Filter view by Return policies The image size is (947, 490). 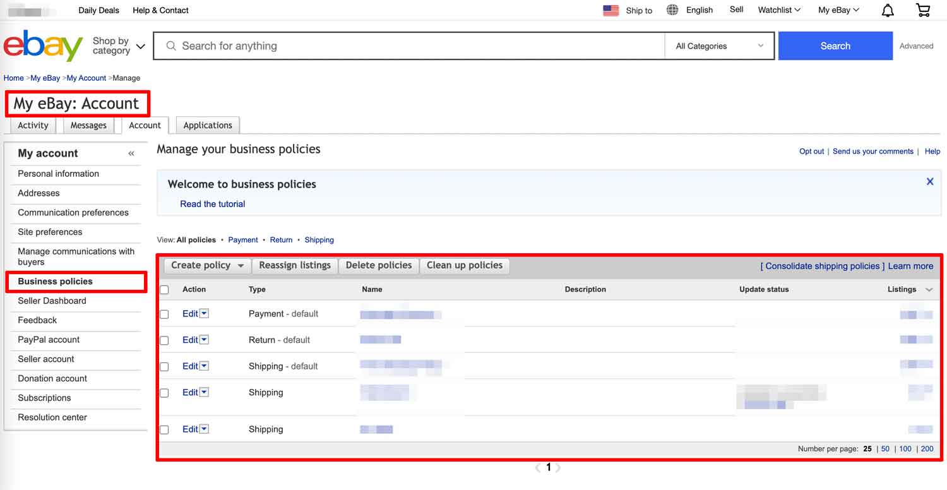[x=281, y=240]
